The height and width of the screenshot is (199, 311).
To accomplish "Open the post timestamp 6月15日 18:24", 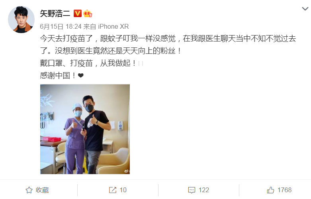I will (x=61, y=26).
